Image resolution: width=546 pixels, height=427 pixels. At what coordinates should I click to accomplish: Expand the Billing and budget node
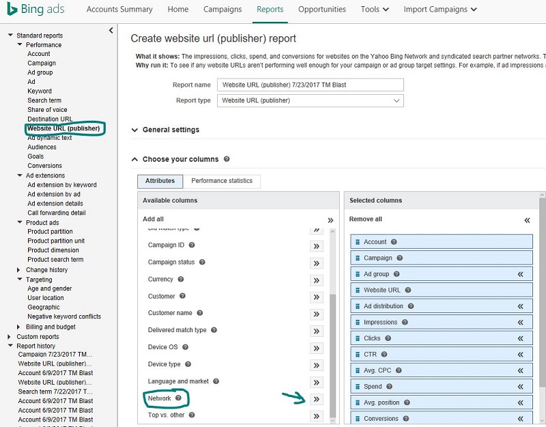[x=18, y=327]
